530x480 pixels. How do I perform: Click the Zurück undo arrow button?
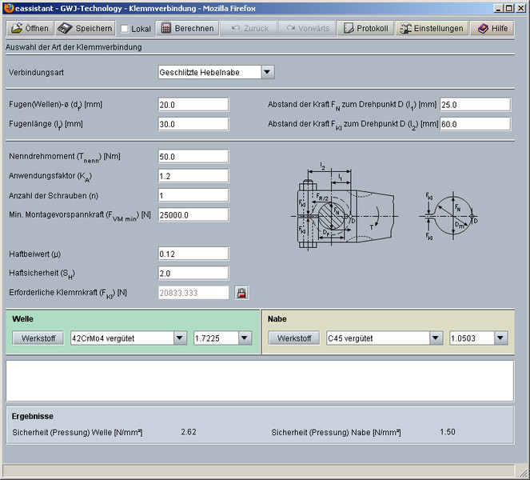(x=250, y=28)
